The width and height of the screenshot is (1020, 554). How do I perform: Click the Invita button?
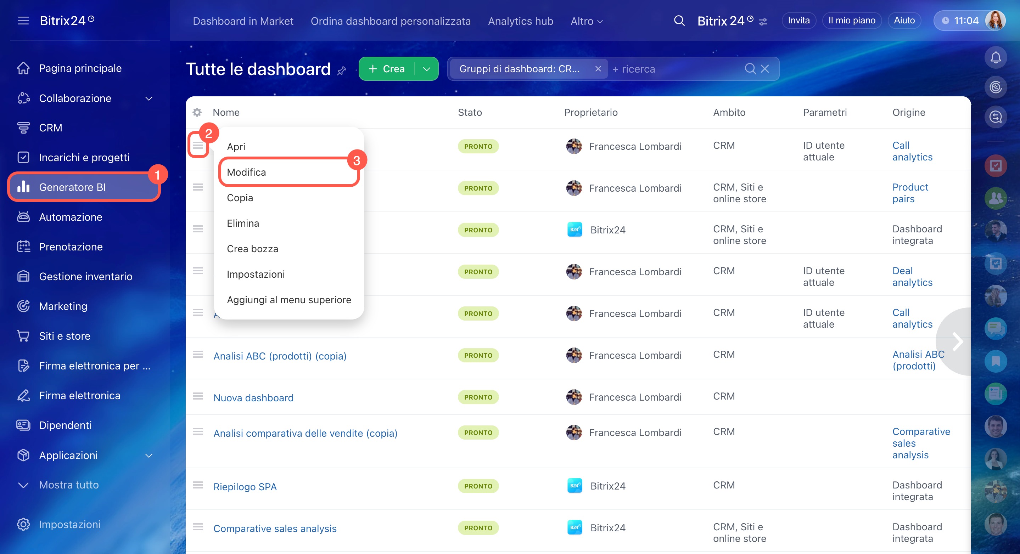[x=798, y=21]
